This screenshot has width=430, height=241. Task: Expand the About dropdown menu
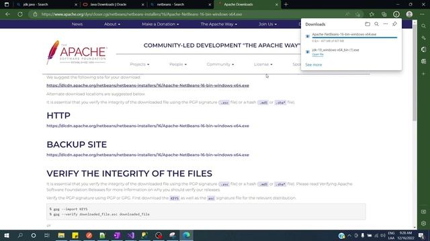pyautogui.click(x=112, y=24)
